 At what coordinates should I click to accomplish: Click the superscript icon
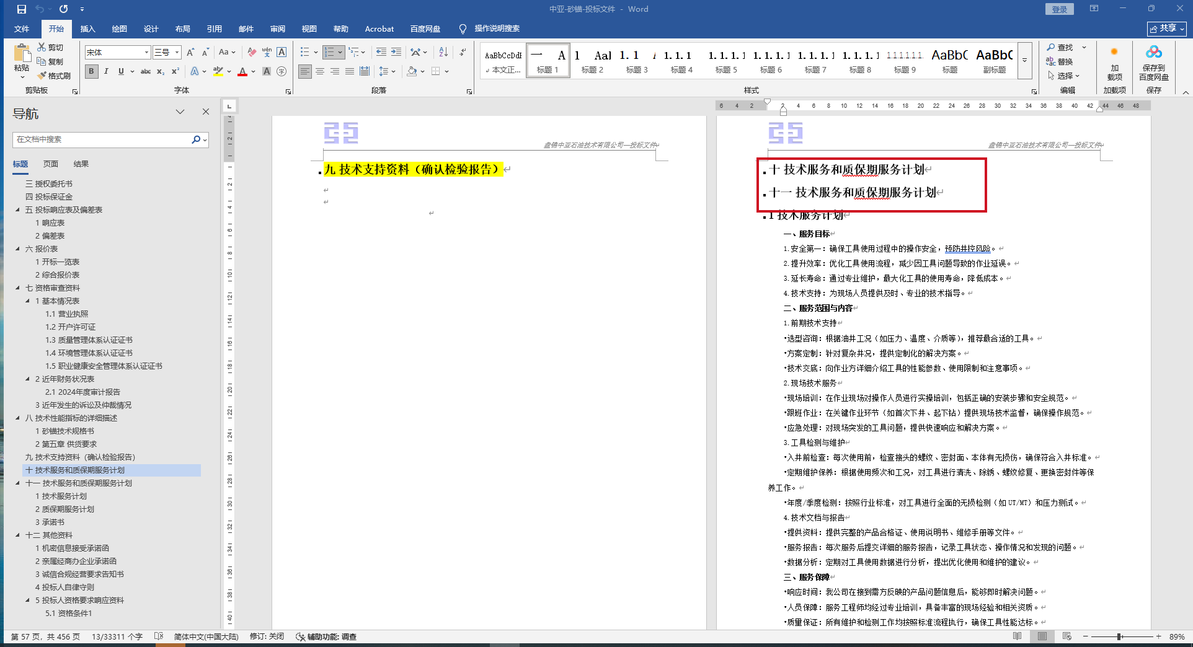(x=175, y=71)
